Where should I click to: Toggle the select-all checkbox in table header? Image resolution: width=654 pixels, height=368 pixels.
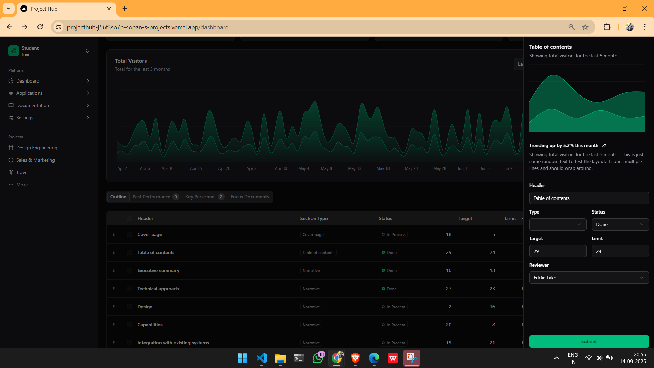click(130, 218)
